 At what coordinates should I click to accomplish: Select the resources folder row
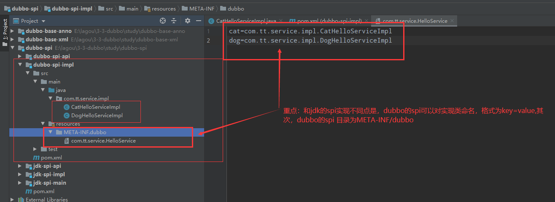pos(107,124)
